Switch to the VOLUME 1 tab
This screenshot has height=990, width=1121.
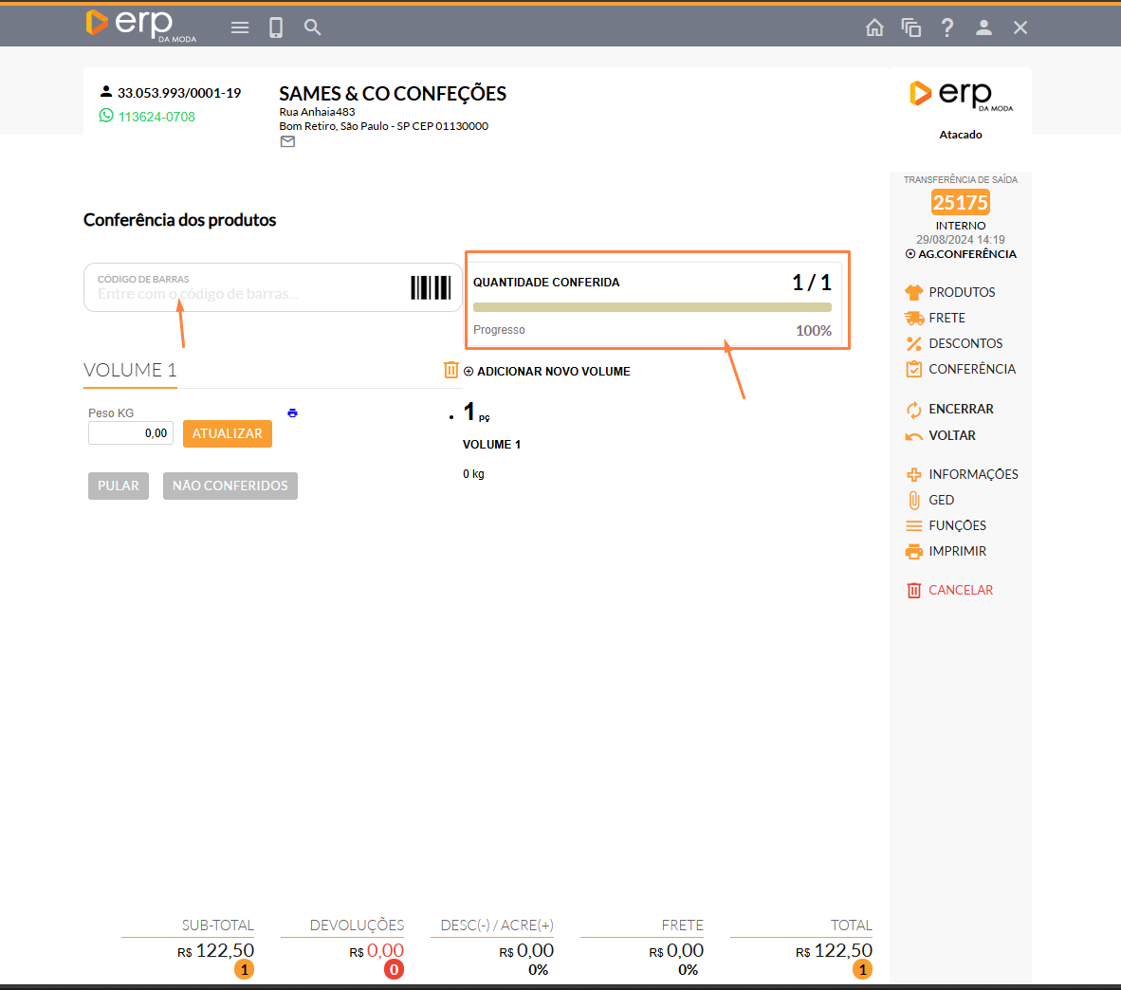tap(130, 370)
